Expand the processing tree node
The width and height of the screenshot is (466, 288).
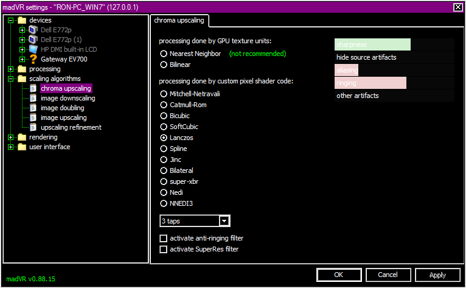[x=11, y=69]
